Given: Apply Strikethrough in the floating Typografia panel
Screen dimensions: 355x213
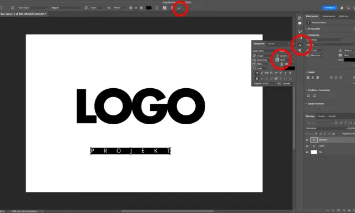Looking at the screenshot, I should coord(290,73).
